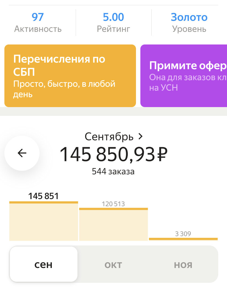Viewport: 227px width, 296px height.
Task: Select the Рейтинг tab section
Action: [113, 28]
